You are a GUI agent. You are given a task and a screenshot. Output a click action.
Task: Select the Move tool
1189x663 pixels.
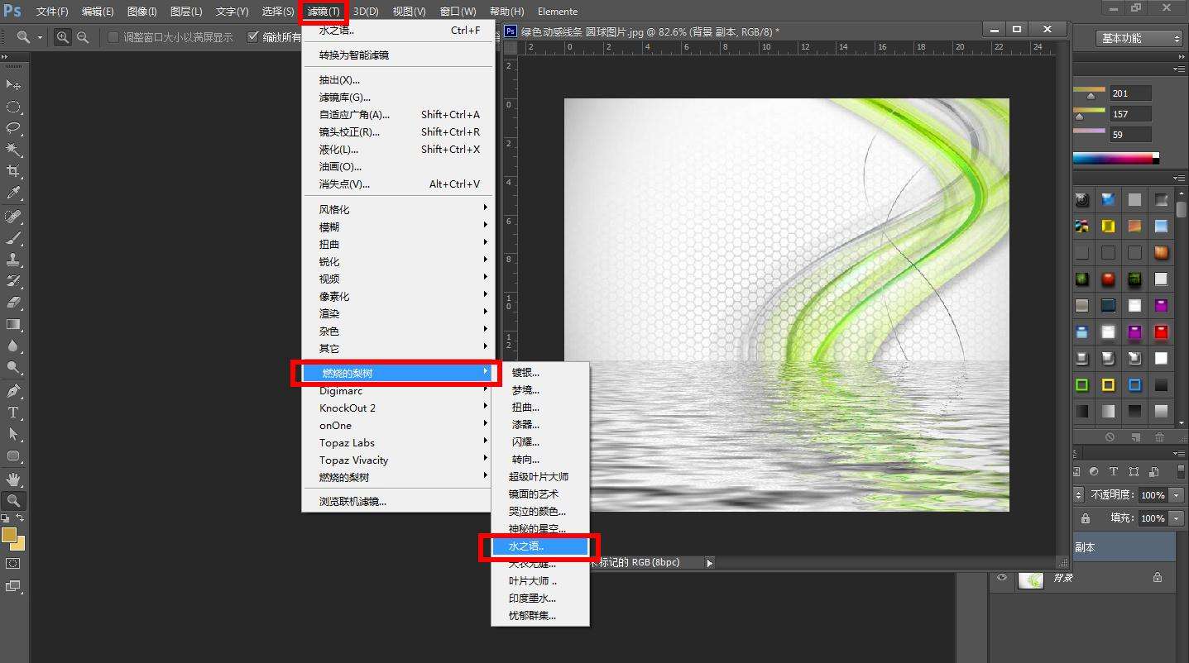[14, 84]
